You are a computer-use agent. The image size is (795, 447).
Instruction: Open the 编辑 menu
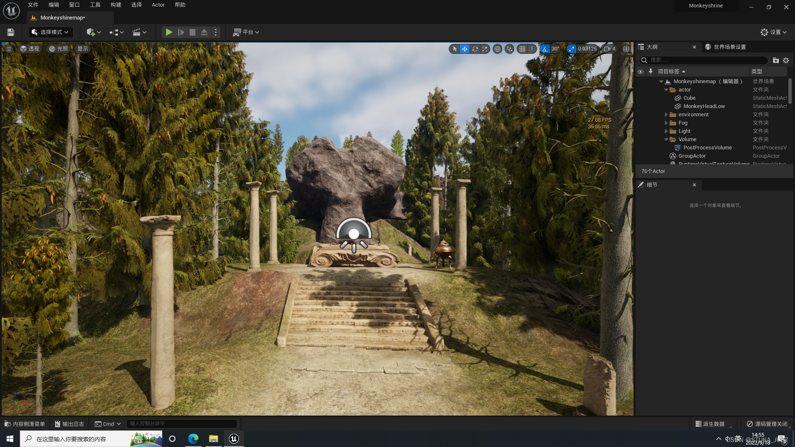tap(54, 5)
